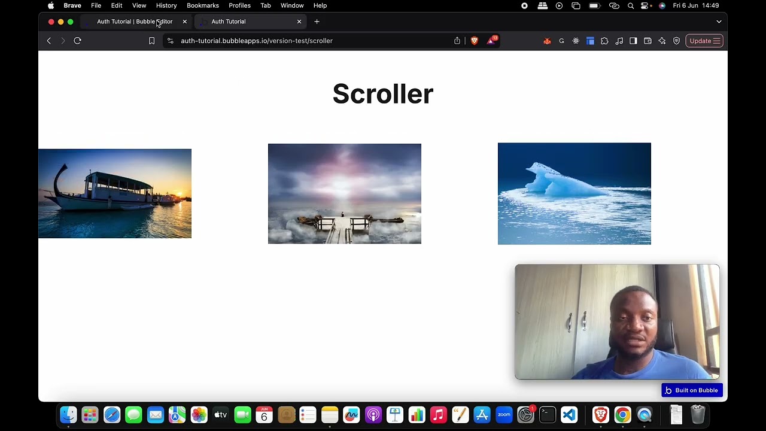
Task: Click the screen recording stop icon
Action: [x=524, y=5]
